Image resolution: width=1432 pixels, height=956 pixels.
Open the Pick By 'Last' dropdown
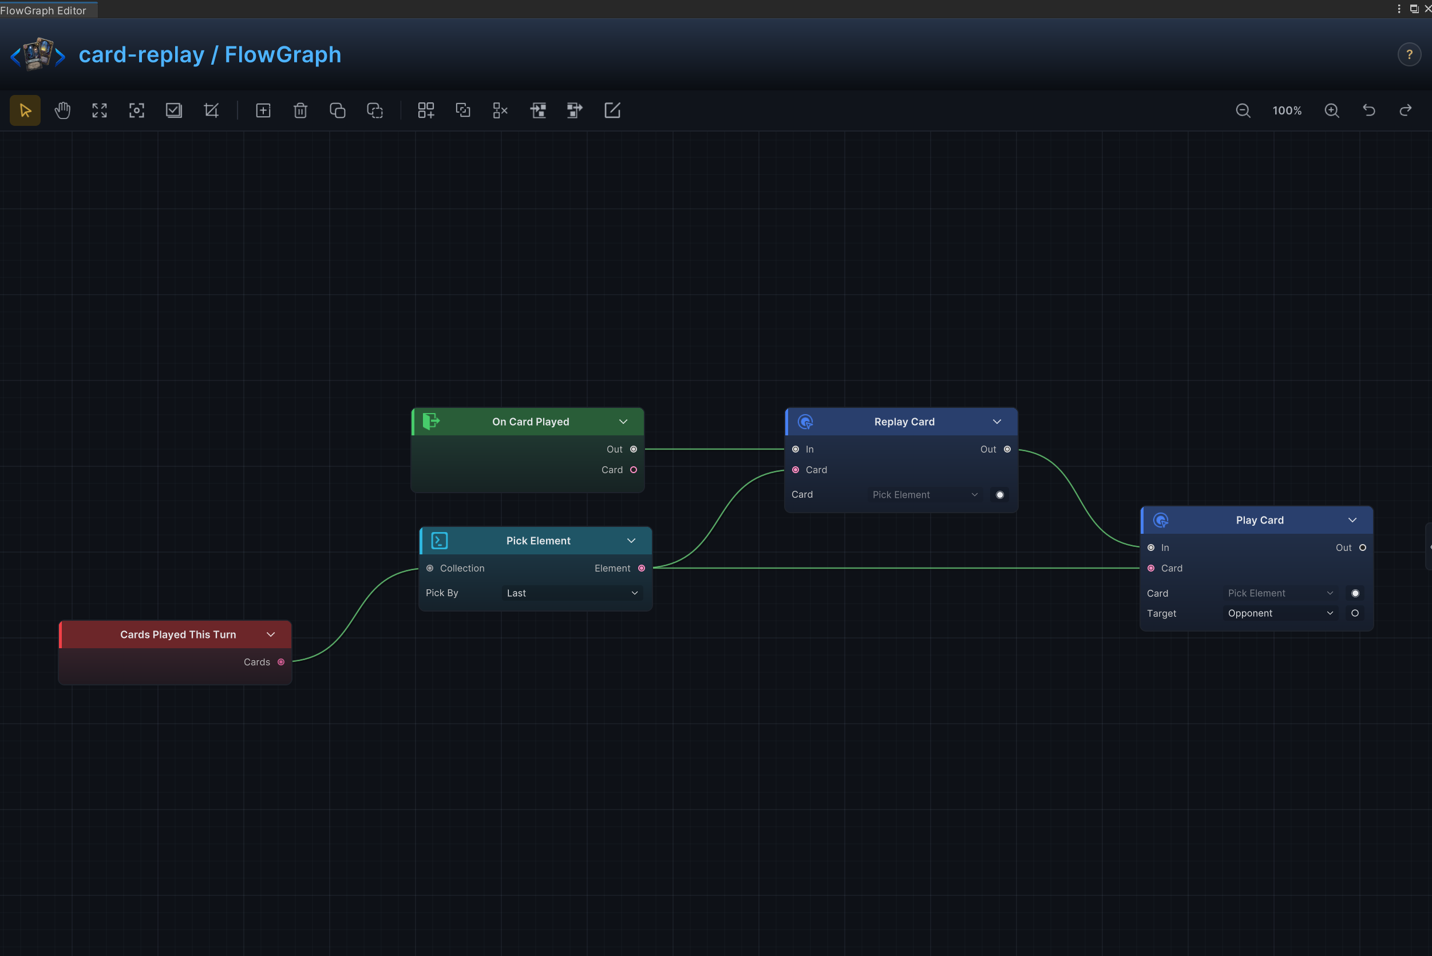point(572,593)
